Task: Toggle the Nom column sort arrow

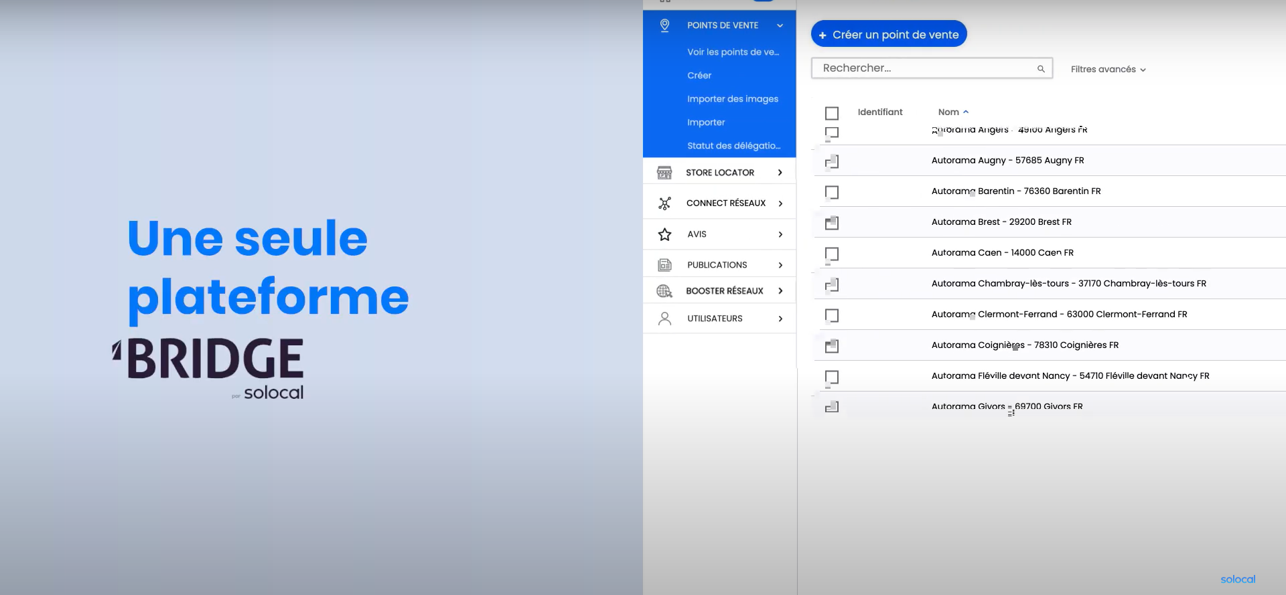Action: pyautogui.click(x=966, y=112)
